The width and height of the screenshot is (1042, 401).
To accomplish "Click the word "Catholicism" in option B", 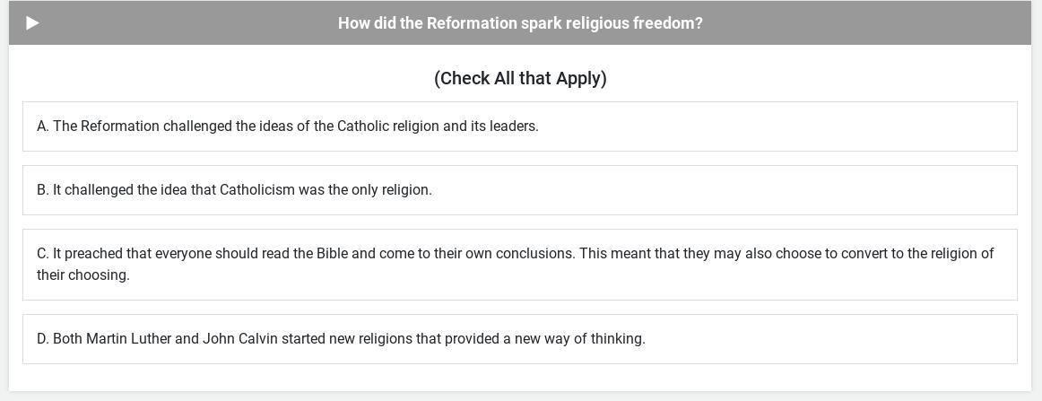I will point(256,190).
